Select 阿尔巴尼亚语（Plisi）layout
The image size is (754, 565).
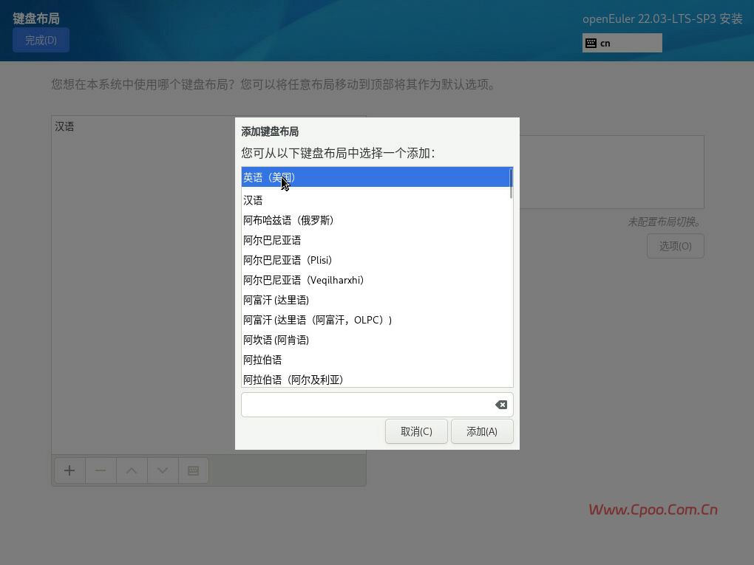[376, 260]
